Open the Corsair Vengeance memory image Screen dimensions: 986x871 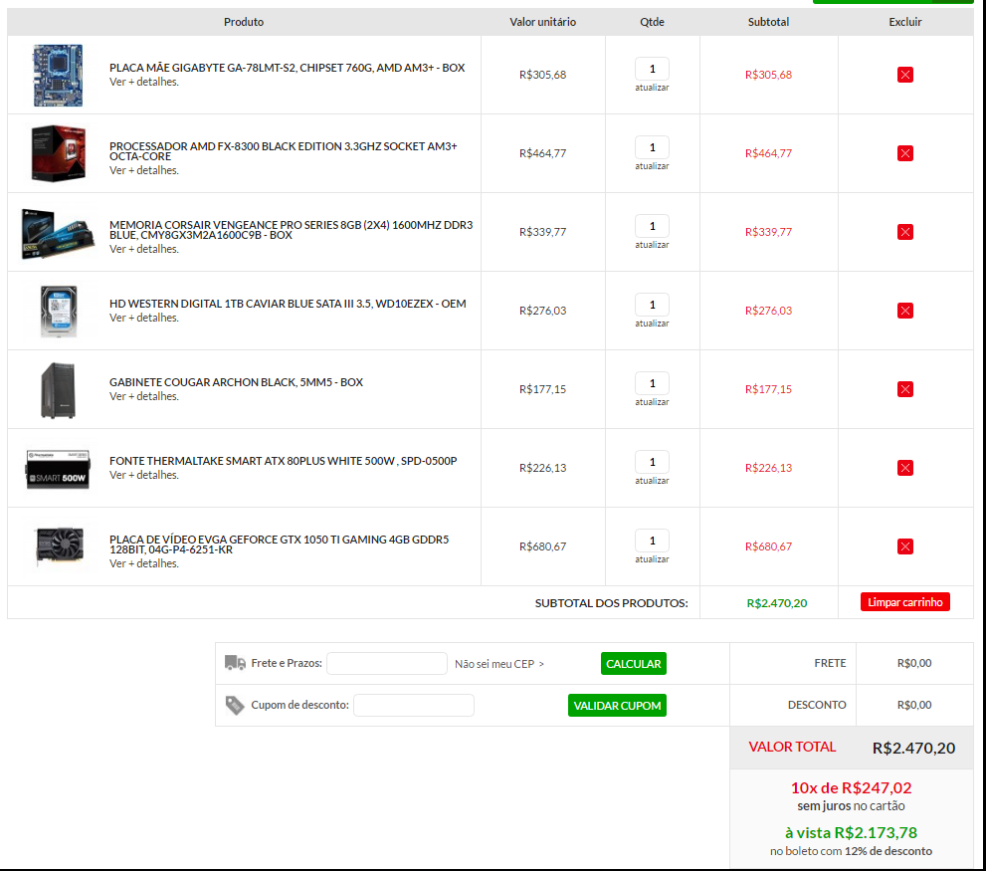tap(58, 233)
